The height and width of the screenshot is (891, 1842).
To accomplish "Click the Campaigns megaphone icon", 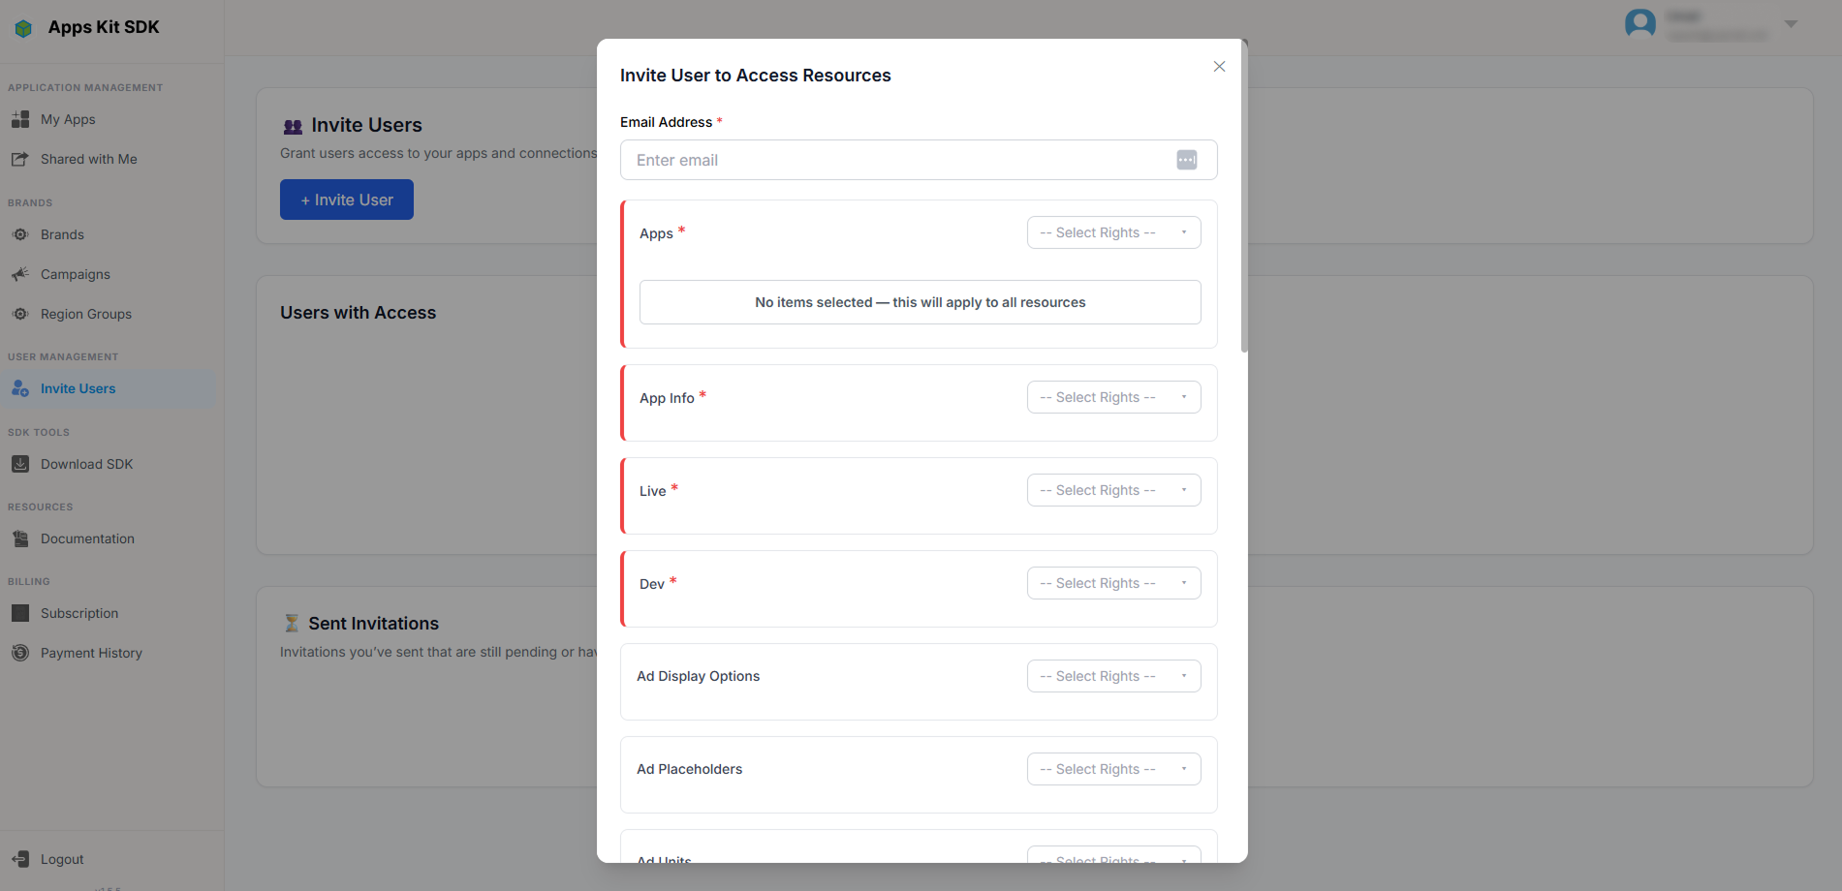I will [20, 274].
